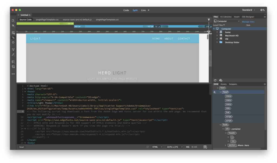Screen dimensions: 277x163
Task: Open the DOM panel options menu icon
Action: pyautogui.click(x=265, y=84)
